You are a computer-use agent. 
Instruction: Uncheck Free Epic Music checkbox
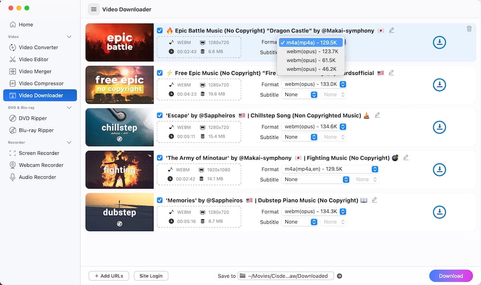tap(160, 73)
